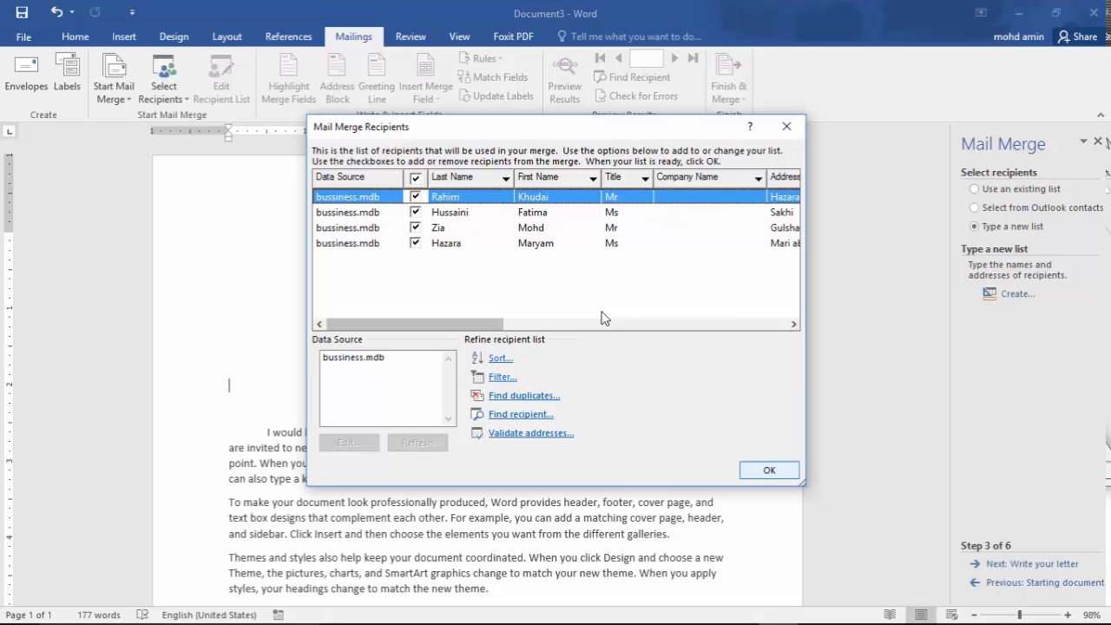Click the help question mark in dialog
1111x625 pixels.
(750, 127)
